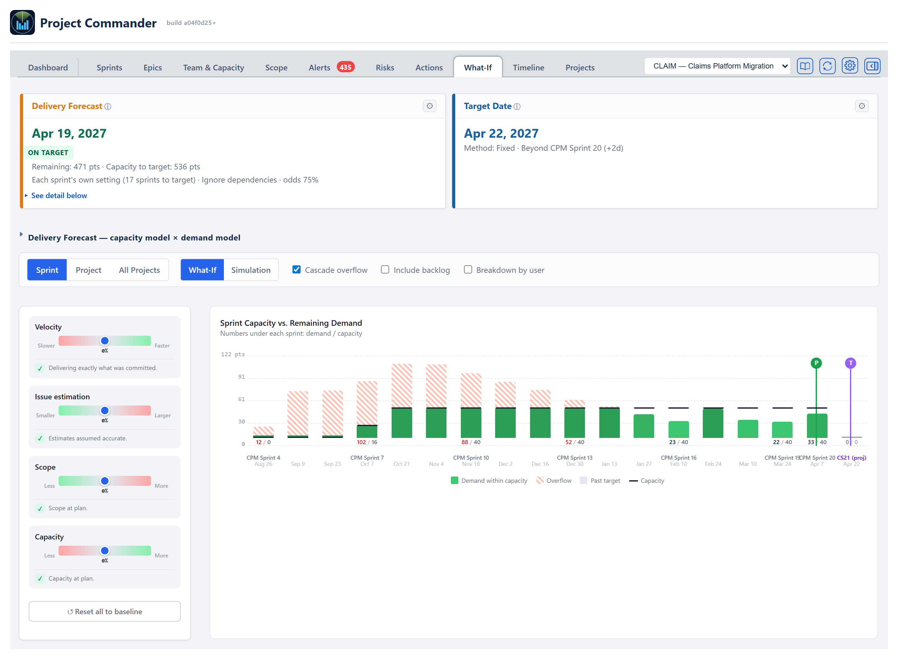Click the CPM Sprint 10 bar label
The height and width of the screenshot is (669, 898).
tap(471, 458)
